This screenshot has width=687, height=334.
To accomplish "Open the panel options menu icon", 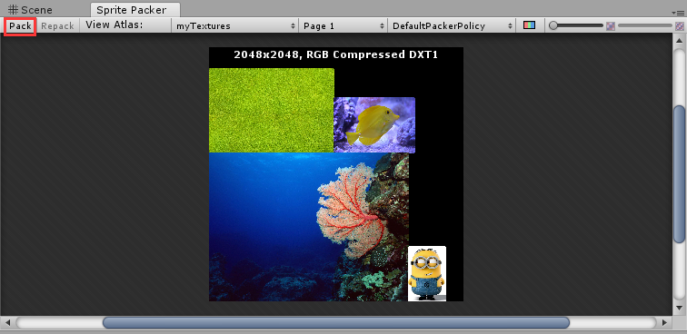I will click(679, 13).
